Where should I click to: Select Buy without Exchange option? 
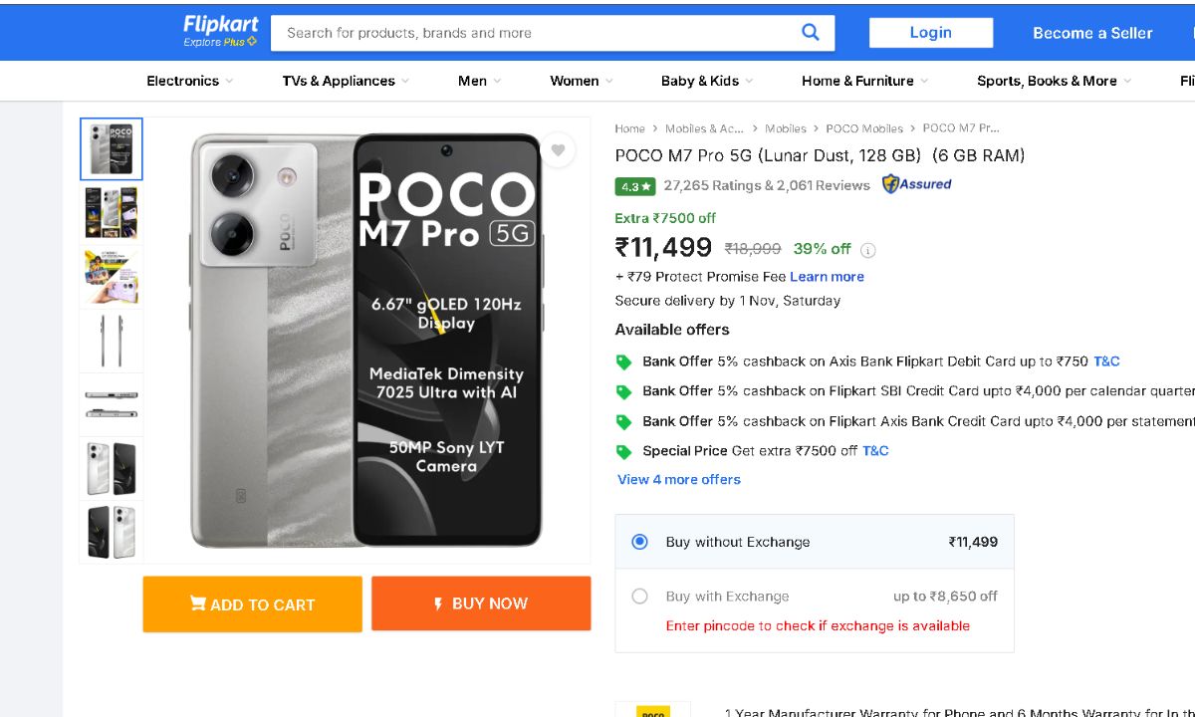point(640,542)
